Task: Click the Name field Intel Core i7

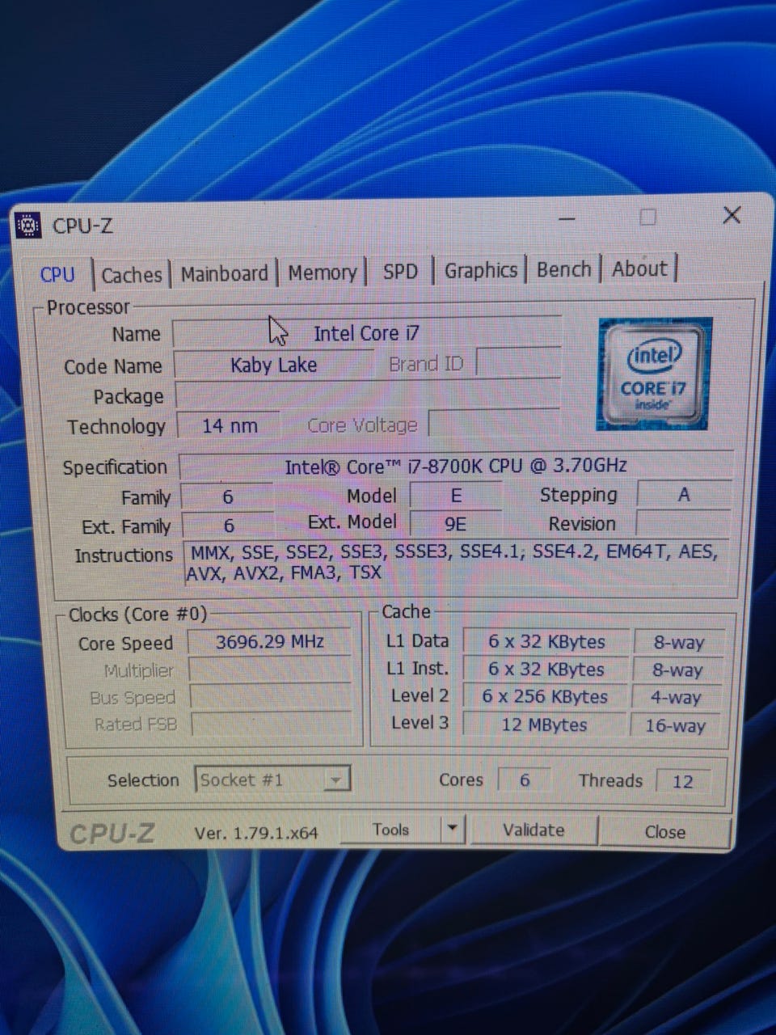Action: [366, 333]
